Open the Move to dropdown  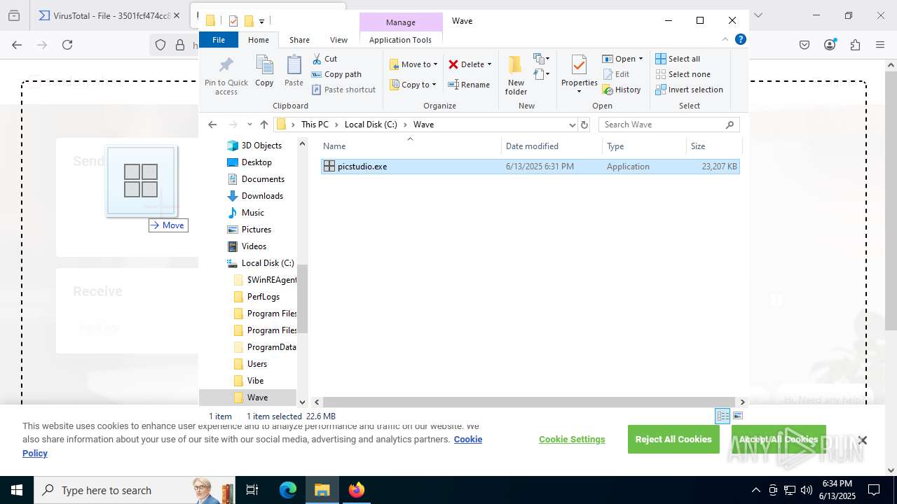(413, 64)
